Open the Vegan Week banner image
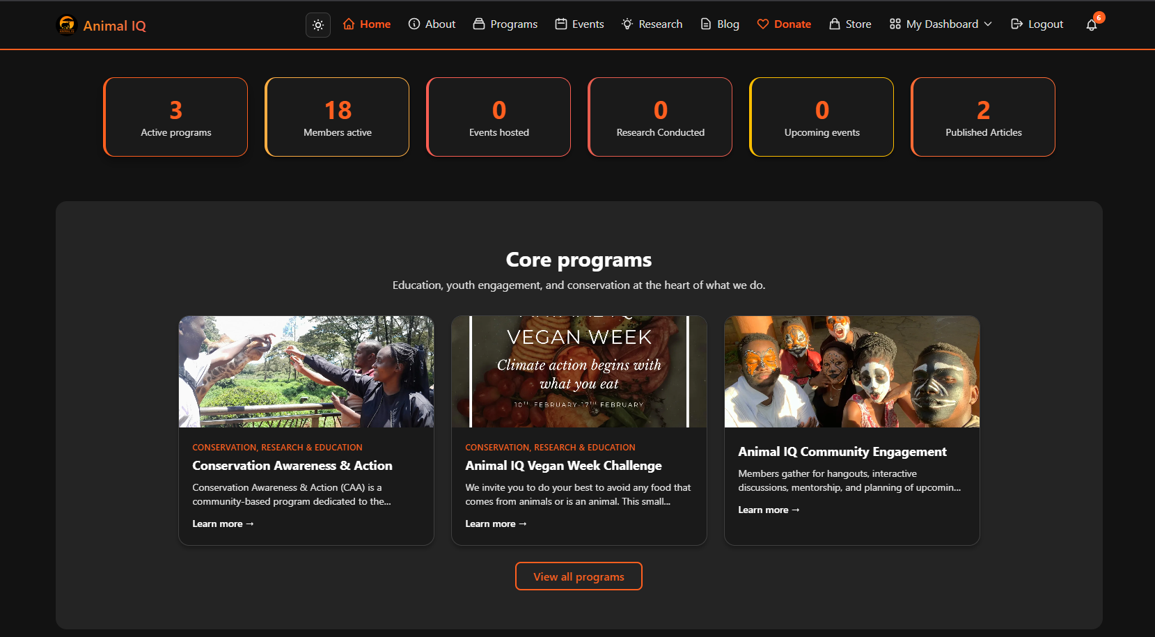Image resolution: width=1155 pixels, height=637 pixels. click(x=579, y=372)
